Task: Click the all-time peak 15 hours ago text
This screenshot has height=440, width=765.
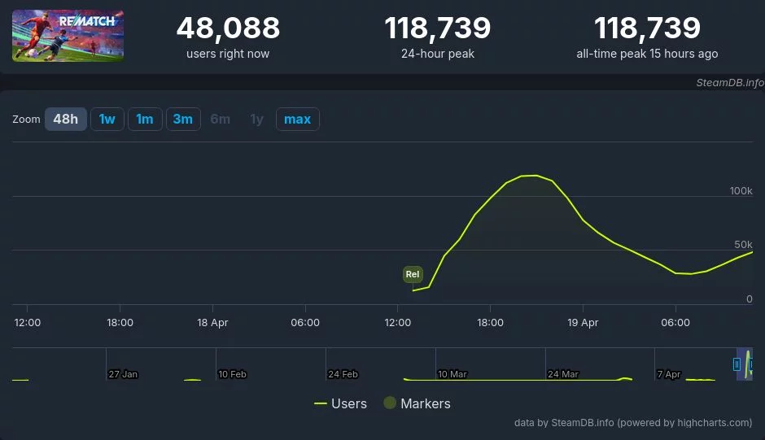Action: (647, 54)
